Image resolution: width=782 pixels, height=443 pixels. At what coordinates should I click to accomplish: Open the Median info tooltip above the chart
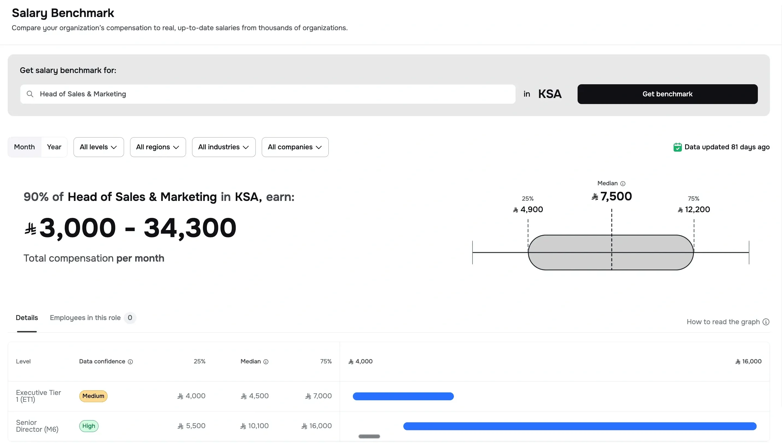pos(623,183)
